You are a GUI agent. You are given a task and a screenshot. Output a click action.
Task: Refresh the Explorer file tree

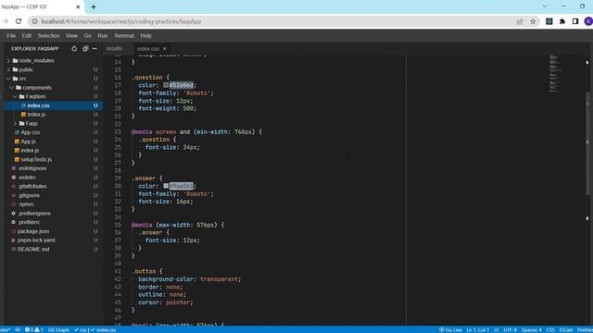coord(74,49)
